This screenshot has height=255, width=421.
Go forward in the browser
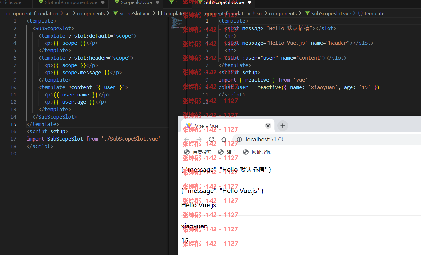tap(199, 139)
